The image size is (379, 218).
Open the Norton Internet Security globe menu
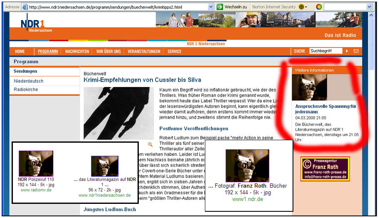pyautogui.click(x=303, y=7)
